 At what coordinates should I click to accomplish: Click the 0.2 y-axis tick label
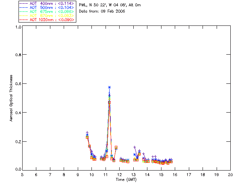pos(18,142)
